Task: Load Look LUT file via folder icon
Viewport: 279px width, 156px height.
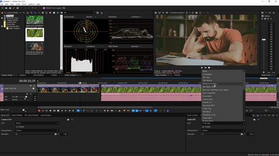Action: pyautogui.click(x=255, y=120)
